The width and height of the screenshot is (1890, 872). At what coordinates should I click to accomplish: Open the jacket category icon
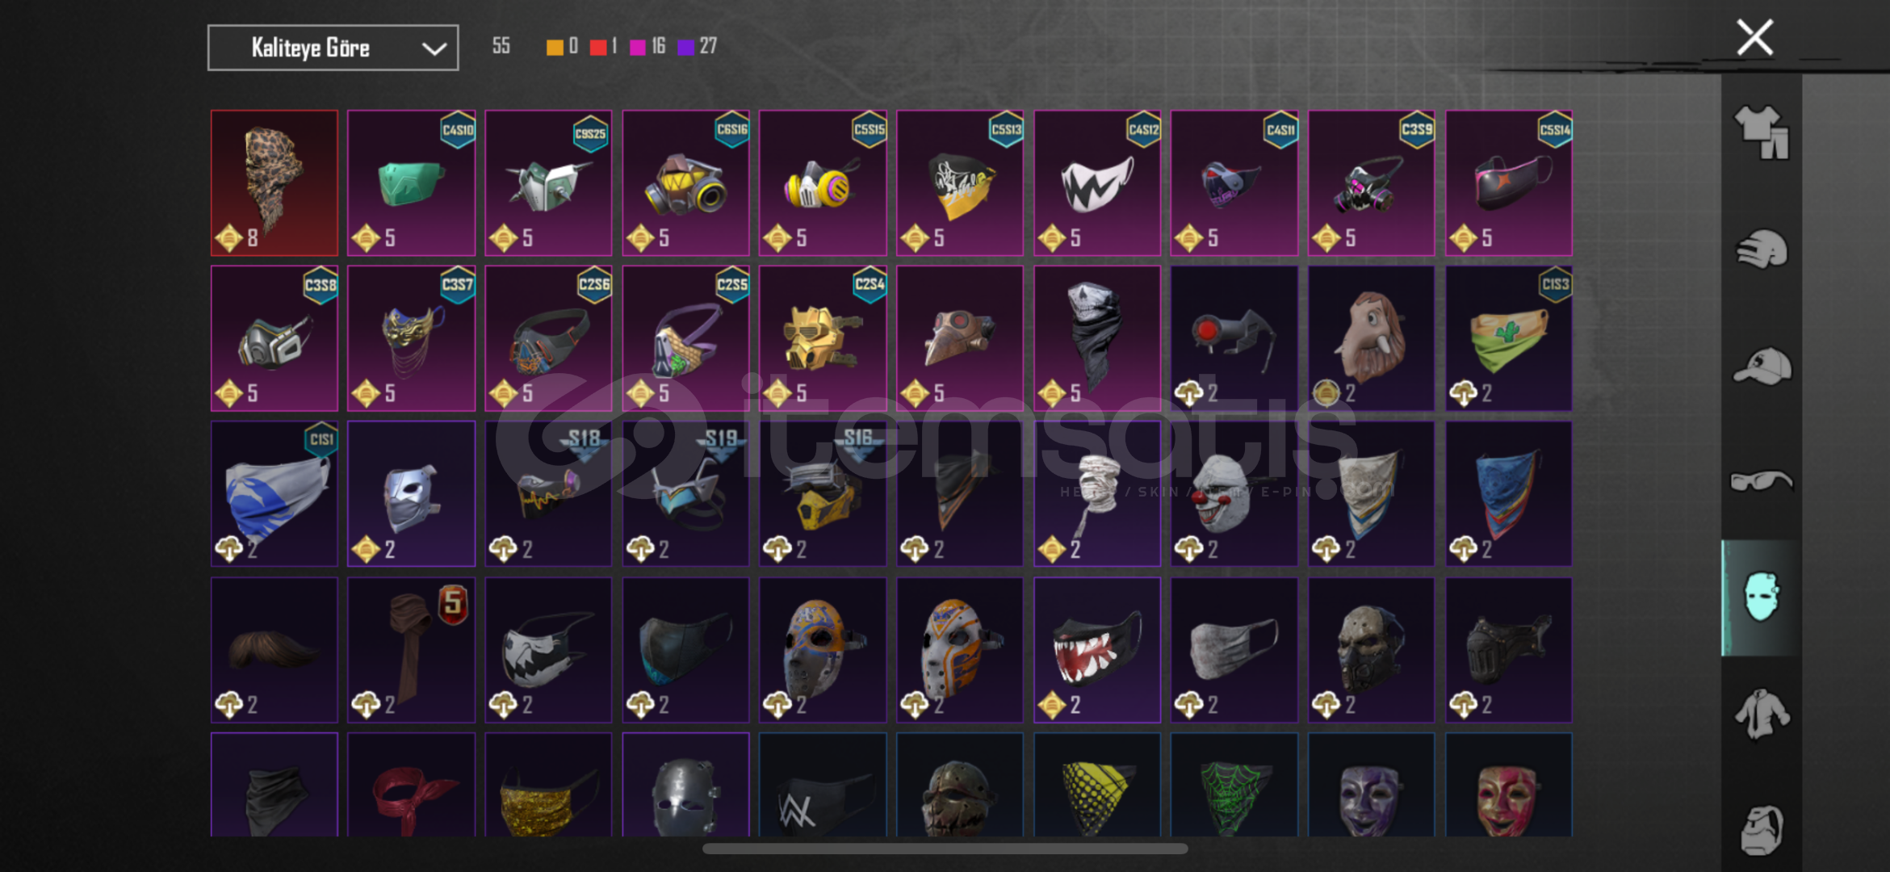coord(1762,714)
